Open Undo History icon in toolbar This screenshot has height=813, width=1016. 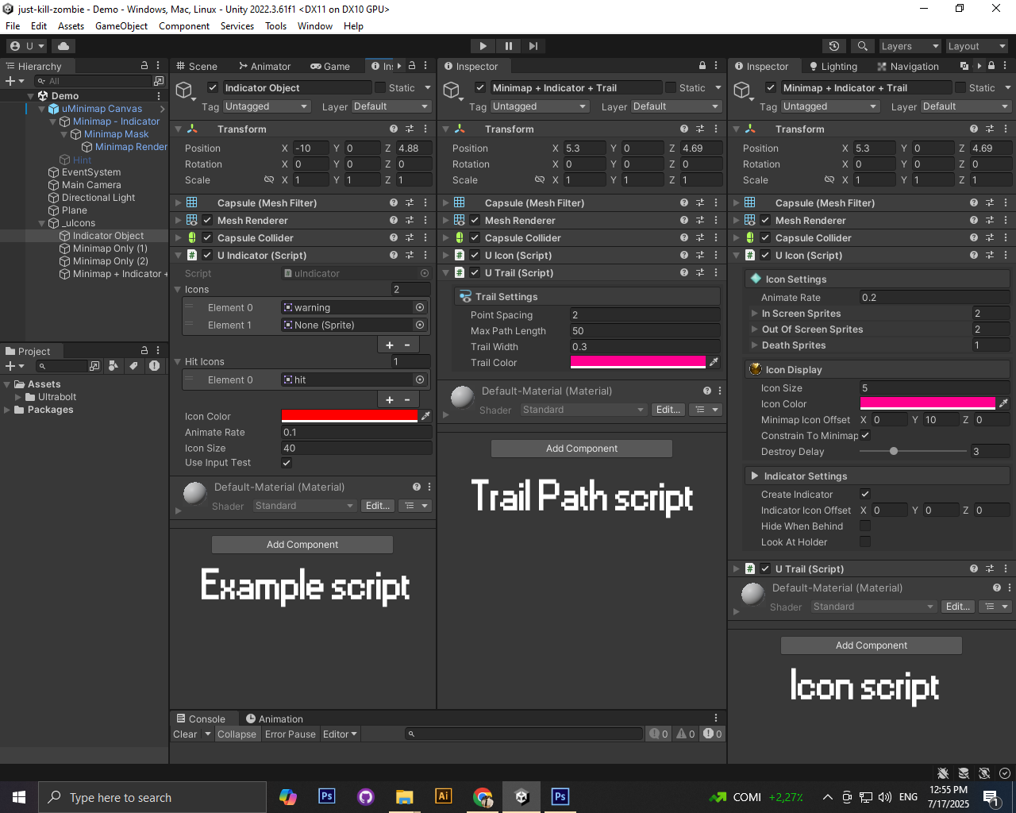pyautogui.click(x=833, y=46)
